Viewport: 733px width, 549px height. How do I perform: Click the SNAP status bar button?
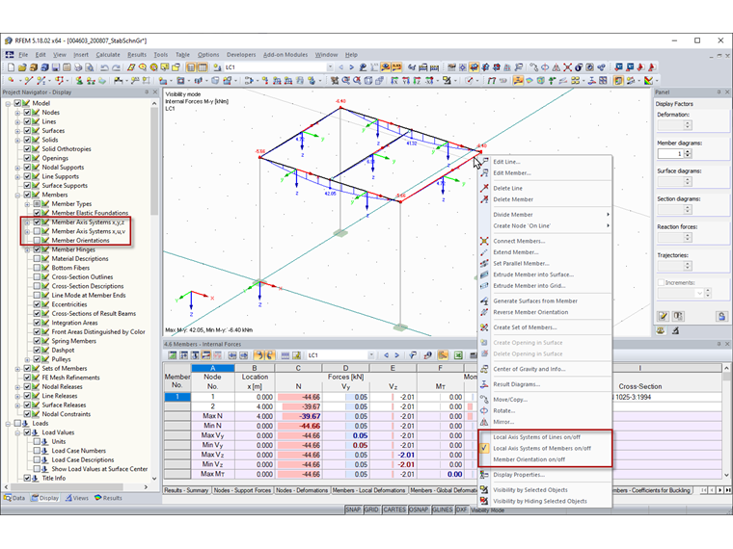pyautogui.click(x=353, y=510)
